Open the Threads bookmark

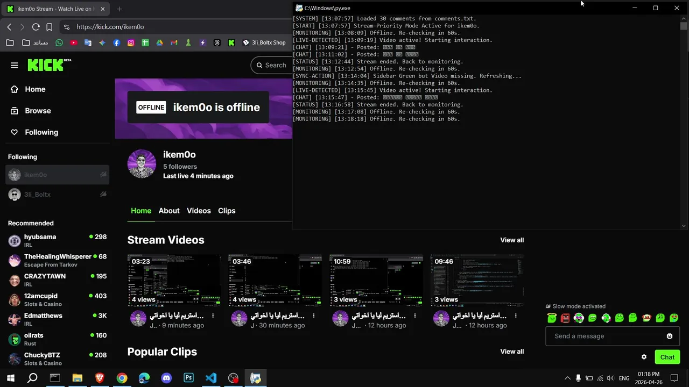(217, 42)
